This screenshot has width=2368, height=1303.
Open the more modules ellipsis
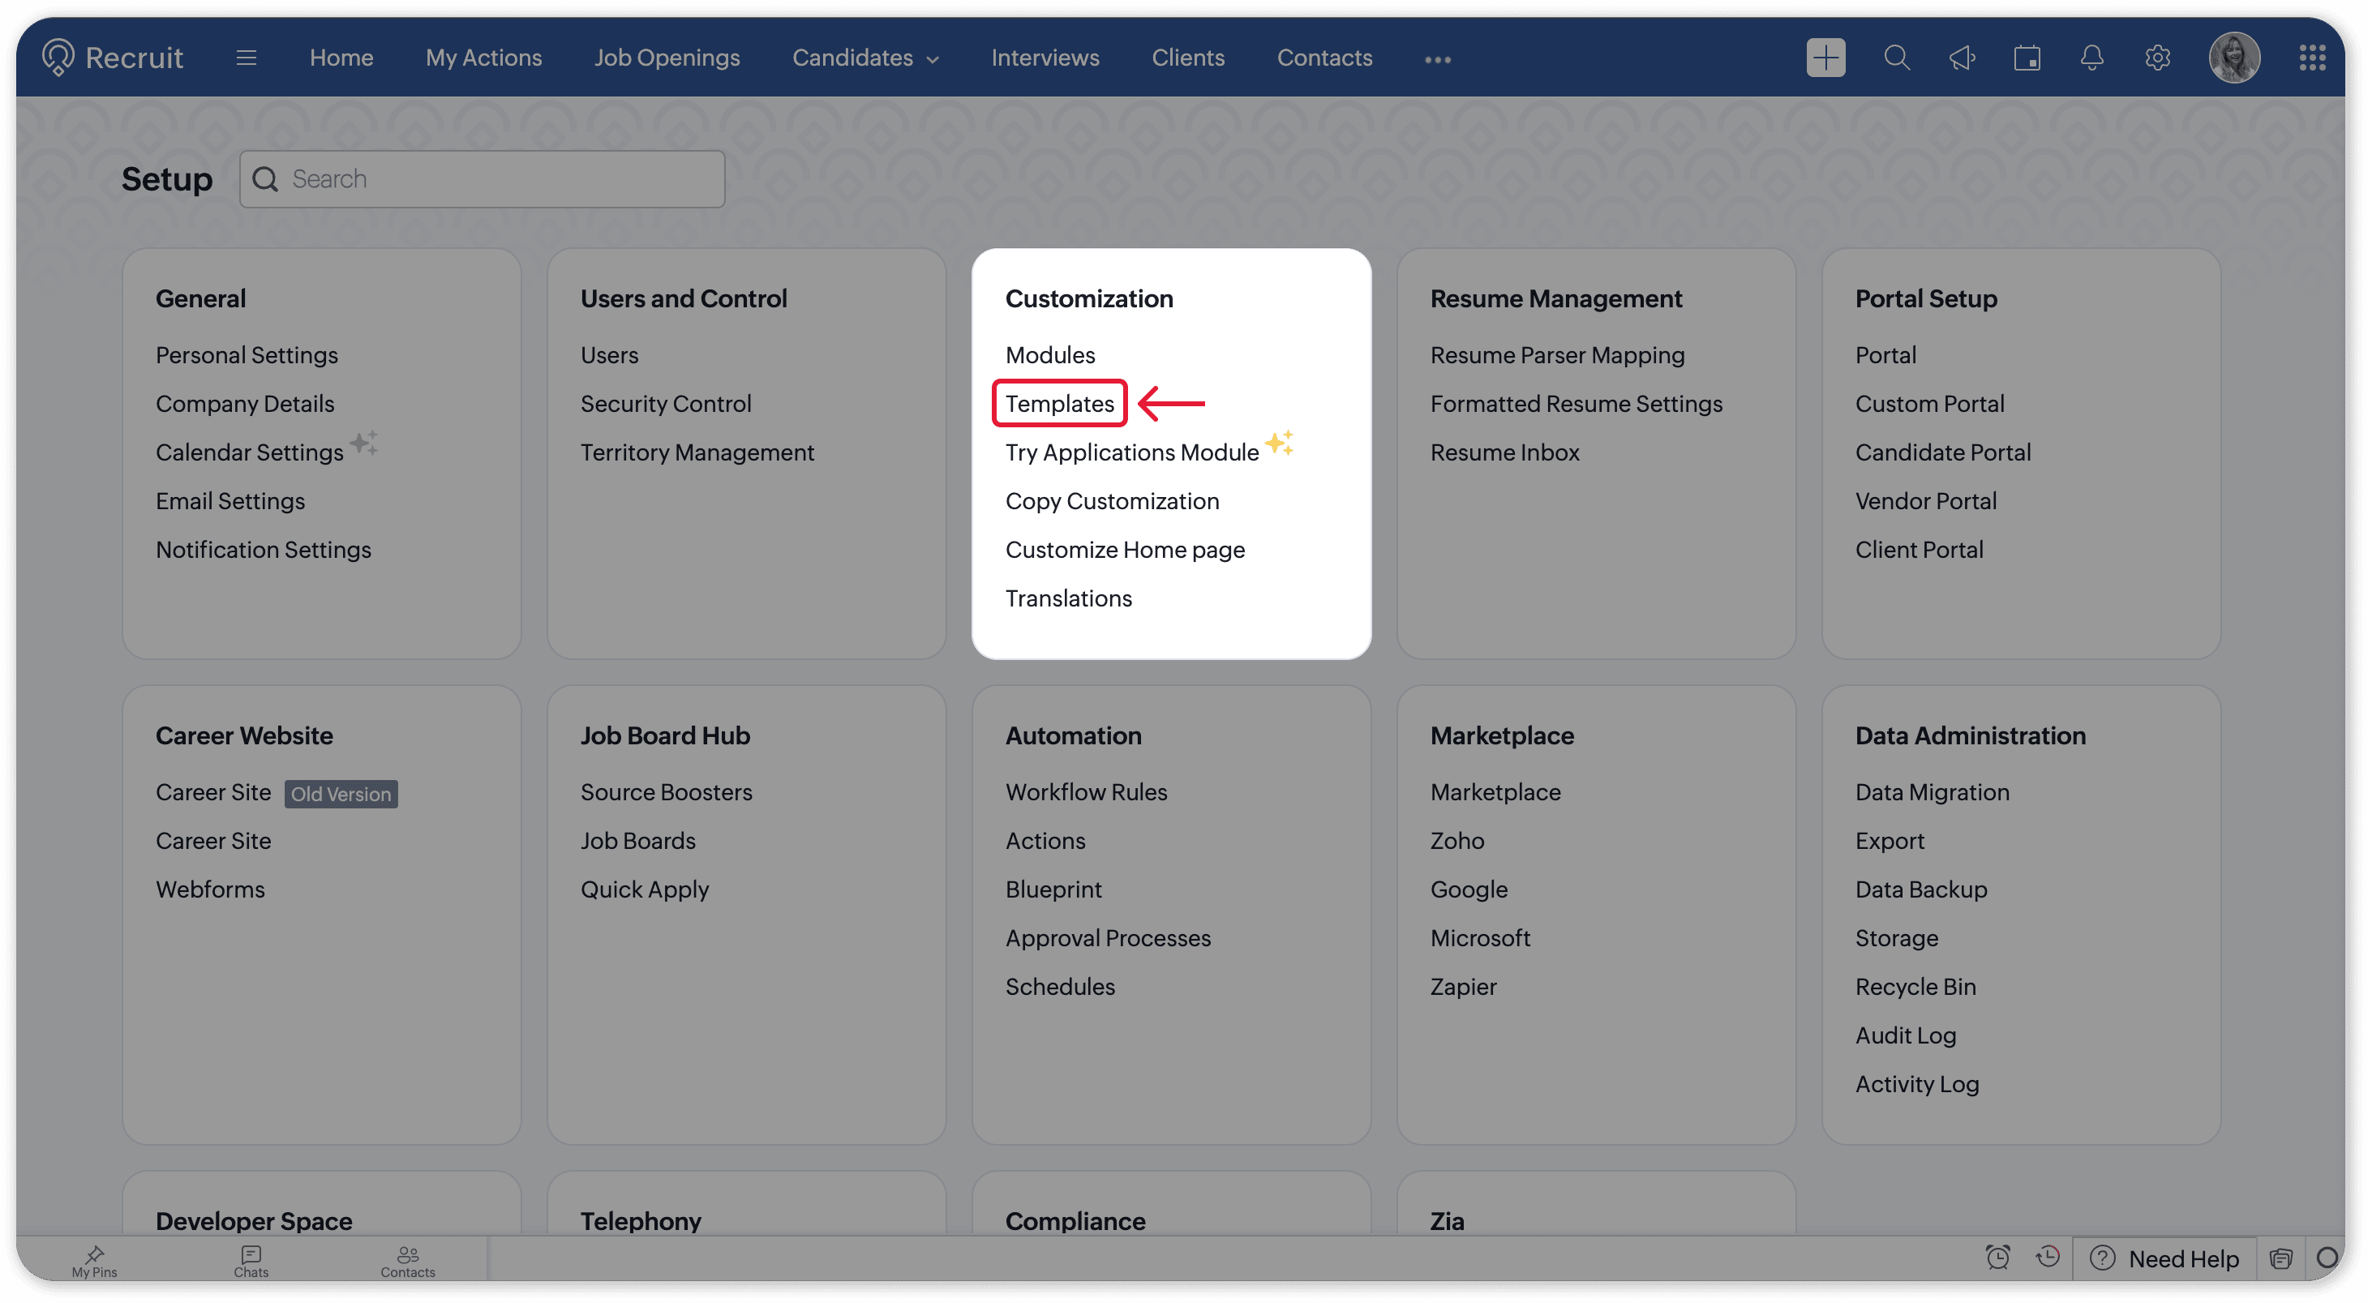(x=1438, y=60)
